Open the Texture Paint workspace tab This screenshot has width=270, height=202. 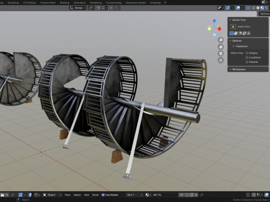[x=48, y=3]
